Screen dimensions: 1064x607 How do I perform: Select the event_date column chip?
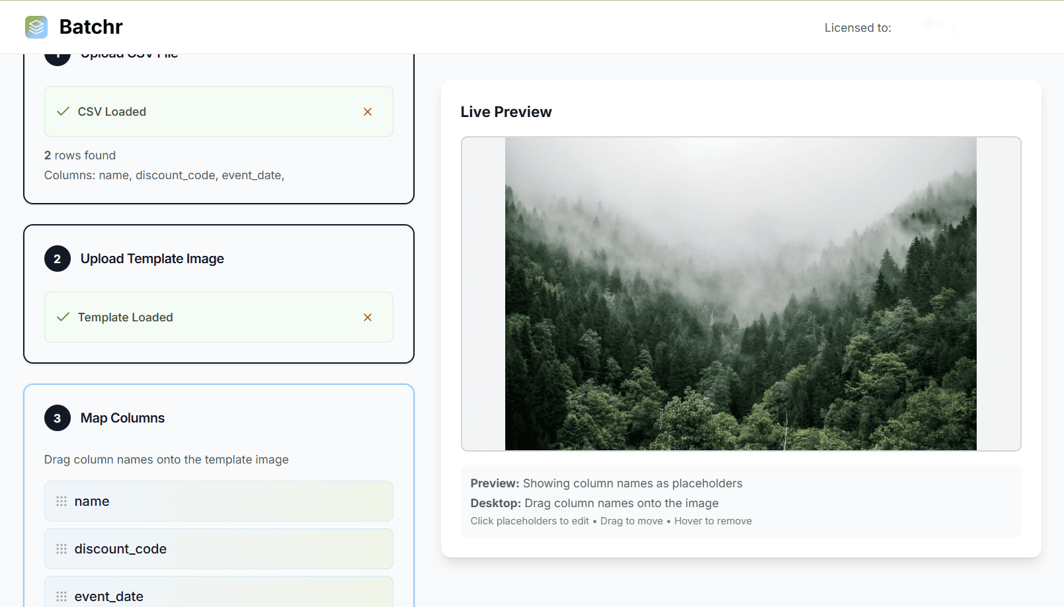pos(218,594)
